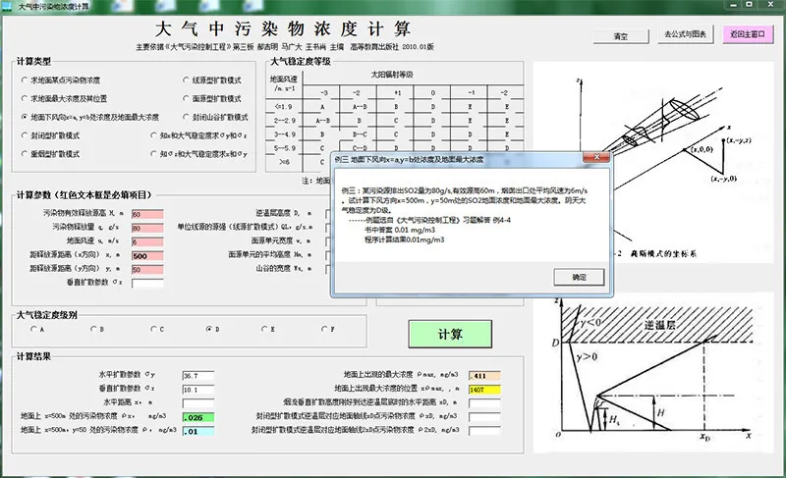Image resolution: width=786 pixels, height=478 pixels.
Task: Click the empty 水平距离 x result field
Action: (x=198, y=403)
